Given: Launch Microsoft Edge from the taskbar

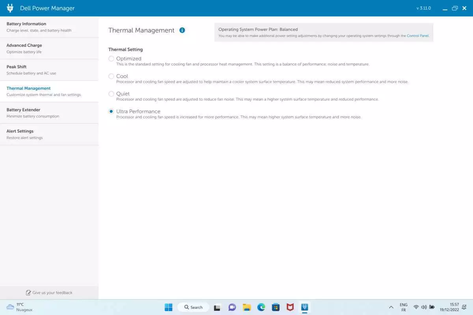Looking at the screenshot, I should (261, 307).
